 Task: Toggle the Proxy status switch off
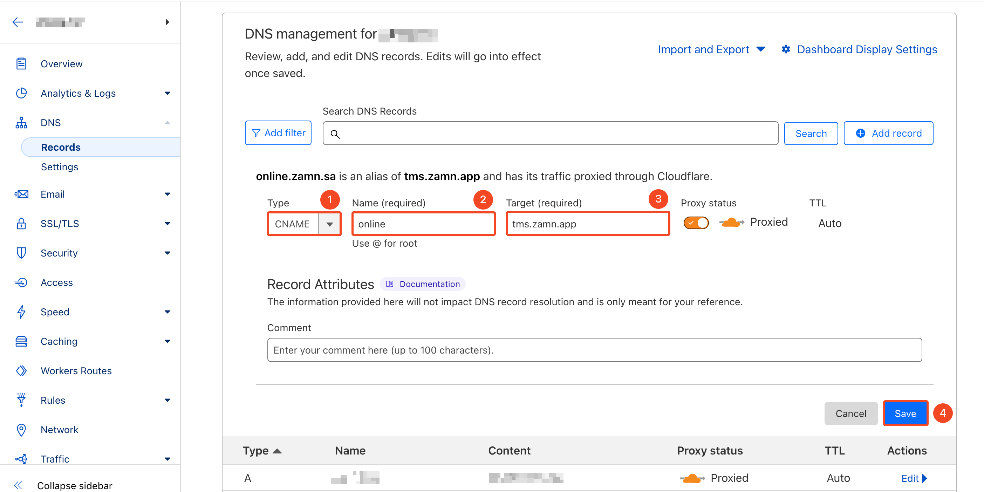point(696,223)
